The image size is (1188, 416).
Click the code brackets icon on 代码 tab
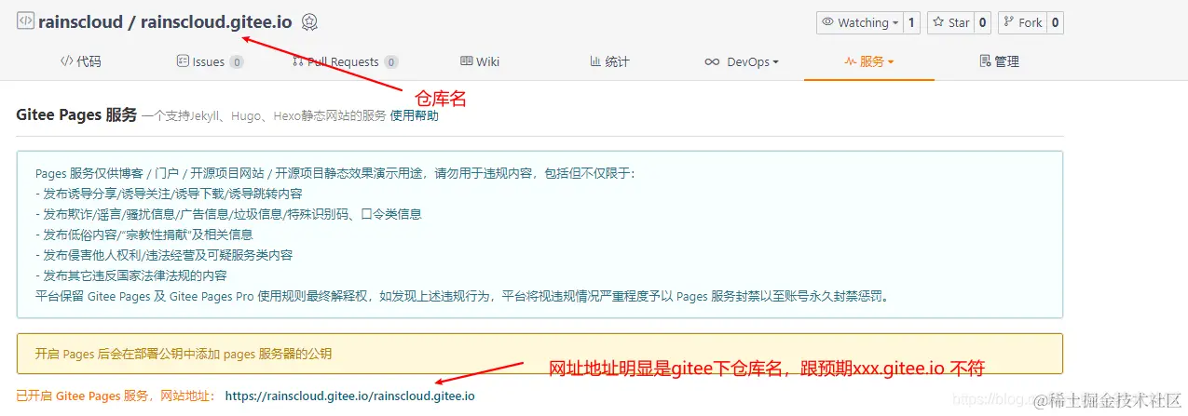coord(66,61)
